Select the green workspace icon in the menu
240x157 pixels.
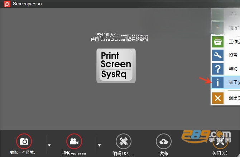(218, 42)
